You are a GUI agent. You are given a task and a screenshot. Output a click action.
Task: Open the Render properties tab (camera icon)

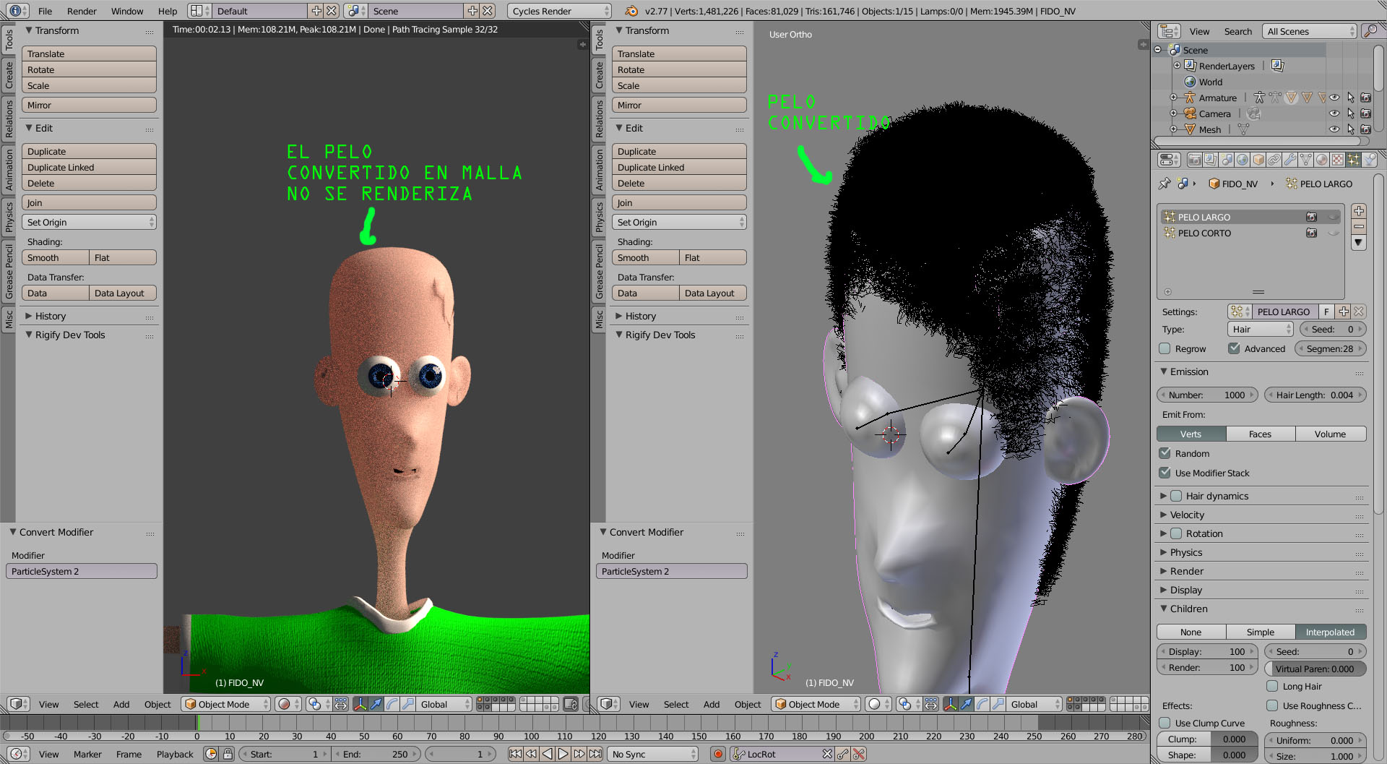tap(1194, 160)
